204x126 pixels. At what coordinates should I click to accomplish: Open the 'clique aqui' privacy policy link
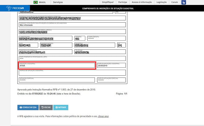pyautogui.click(x=103, y=116)
